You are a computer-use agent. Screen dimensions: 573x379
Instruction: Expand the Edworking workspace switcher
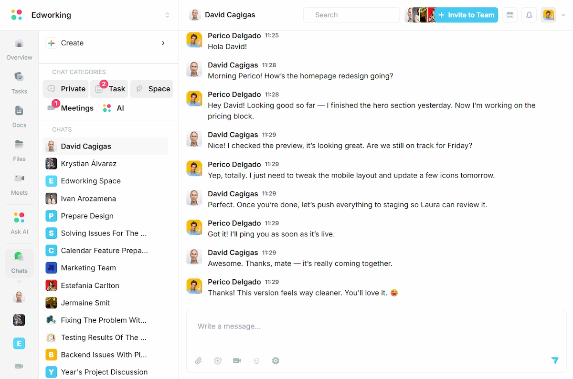167,15
